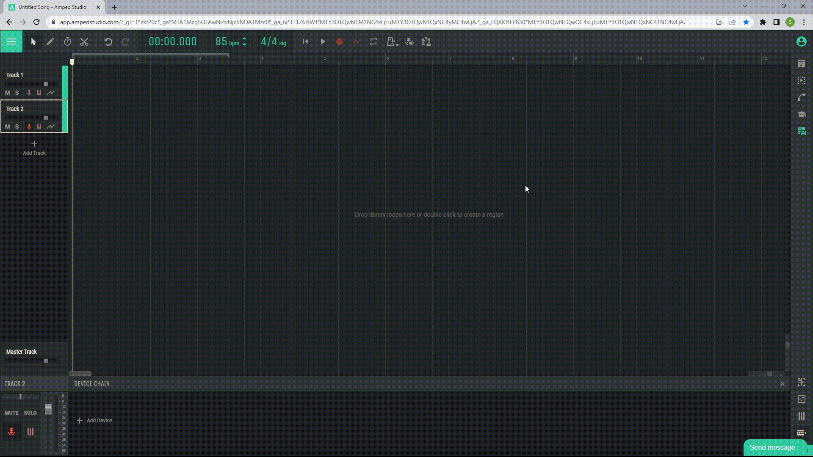Click the Add Track button

tap(34, 148)
